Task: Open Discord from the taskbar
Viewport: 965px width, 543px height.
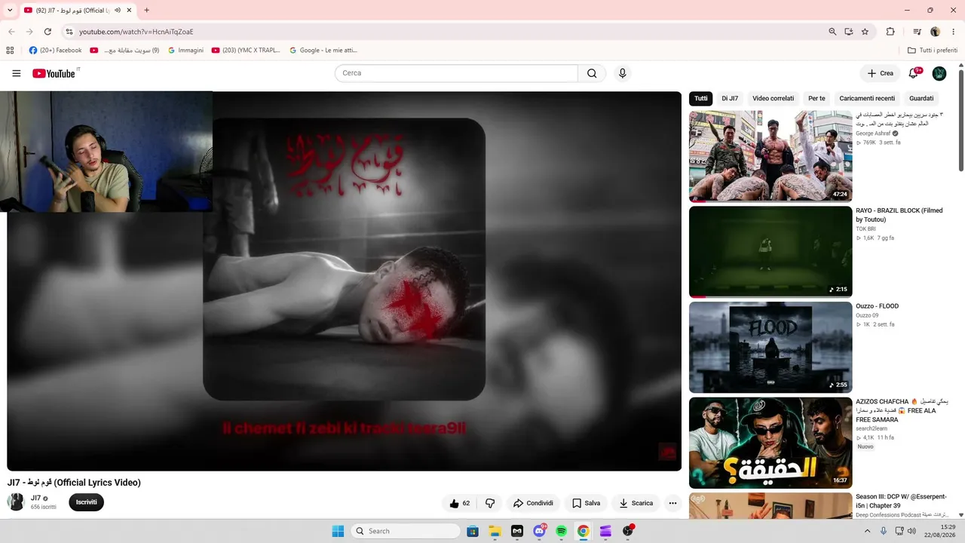Action: 539,531
